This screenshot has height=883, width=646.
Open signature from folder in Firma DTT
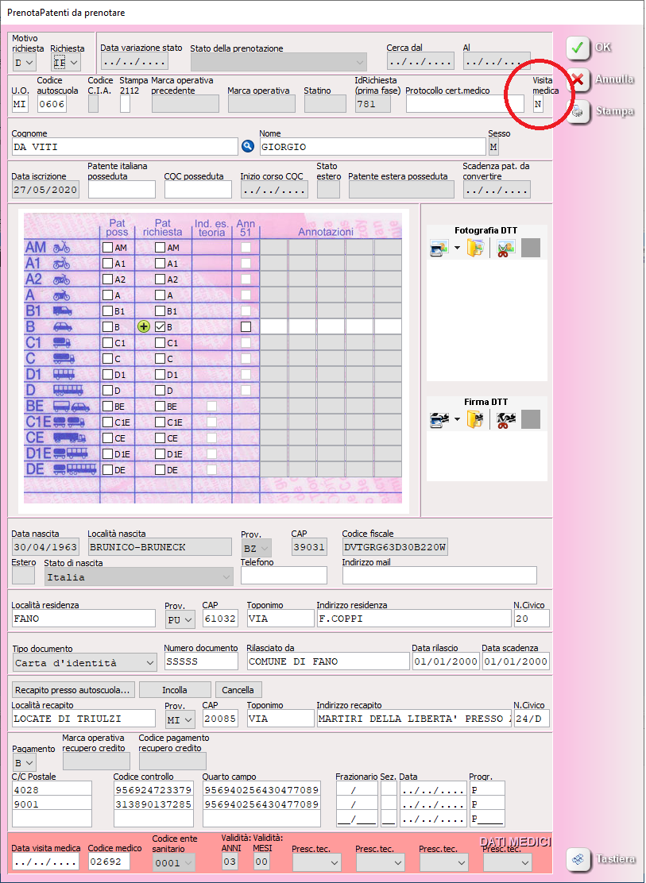[x=475, y=420]
